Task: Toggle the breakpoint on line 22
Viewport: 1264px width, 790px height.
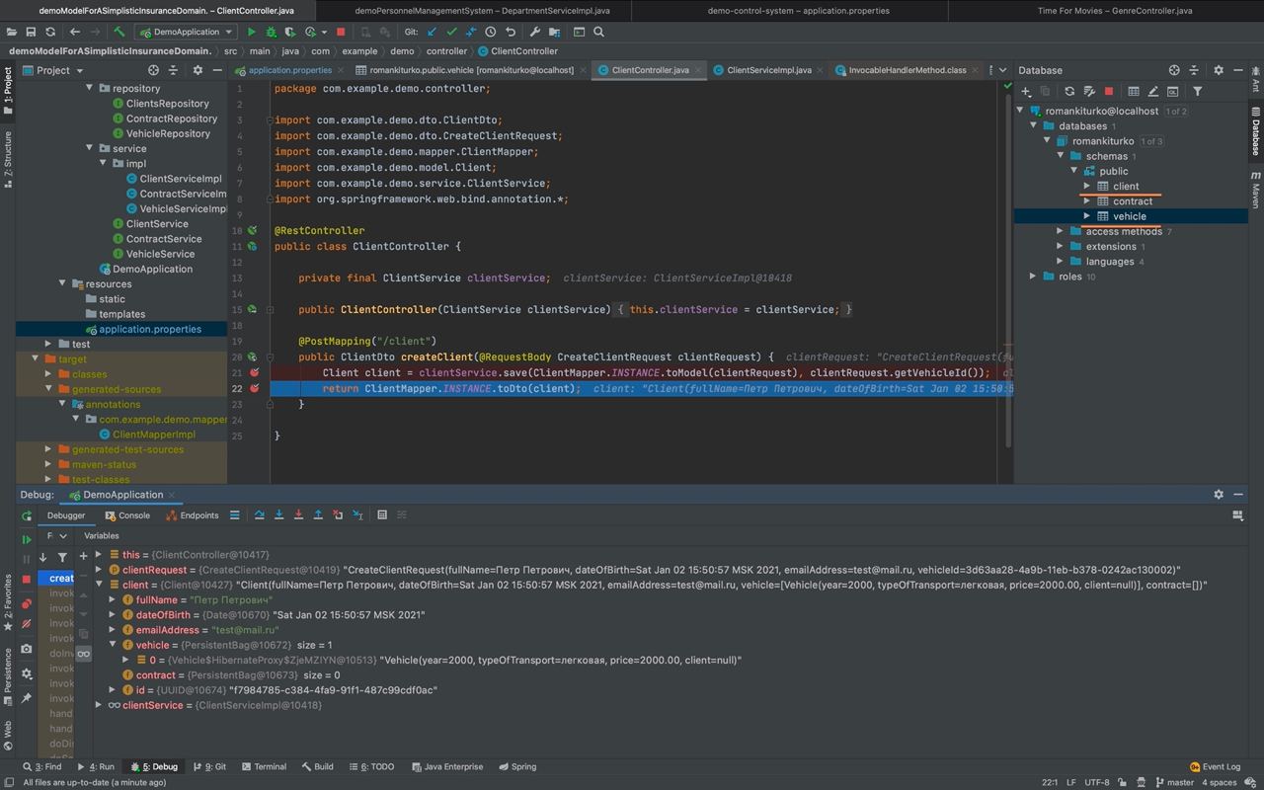Action: (x=255, y=388)
